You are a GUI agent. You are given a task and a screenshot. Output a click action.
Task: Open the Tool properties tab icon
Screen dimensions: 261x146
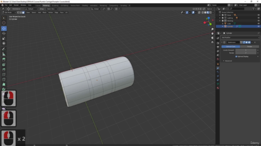coord(218,38)
